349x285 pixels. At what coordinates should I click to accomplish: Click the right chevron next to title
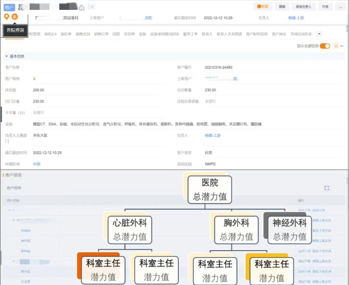pos(92,7)
